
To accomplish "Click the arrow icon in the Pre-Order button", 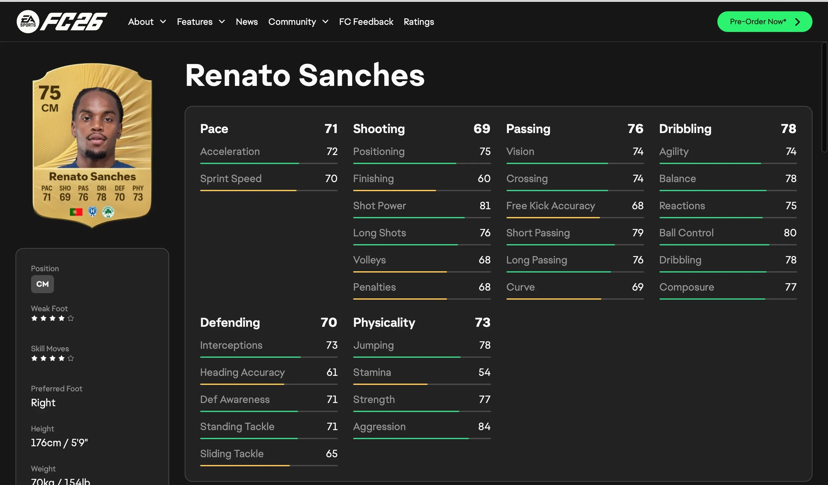I will click(798, 22).
